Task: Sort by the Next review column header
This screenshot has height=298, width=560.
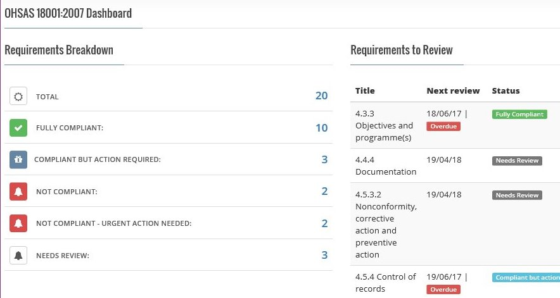Action: 453,90
